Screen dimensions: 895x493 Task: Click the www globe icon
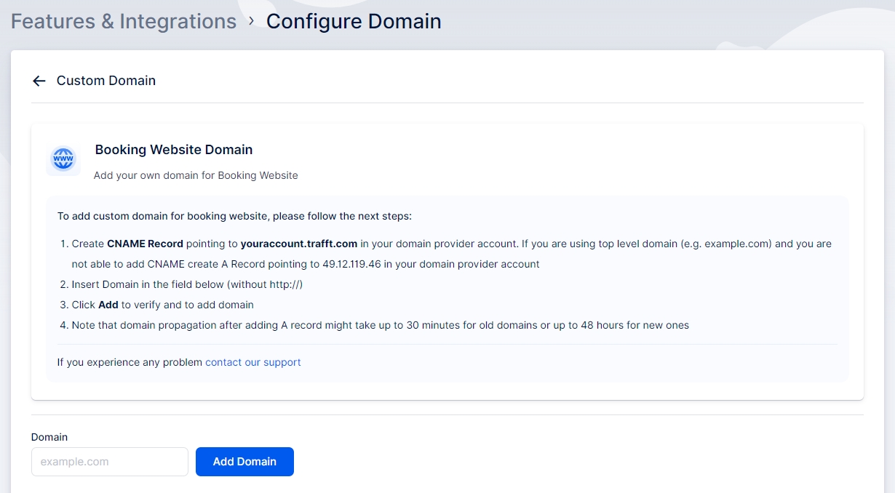point(63,159)
